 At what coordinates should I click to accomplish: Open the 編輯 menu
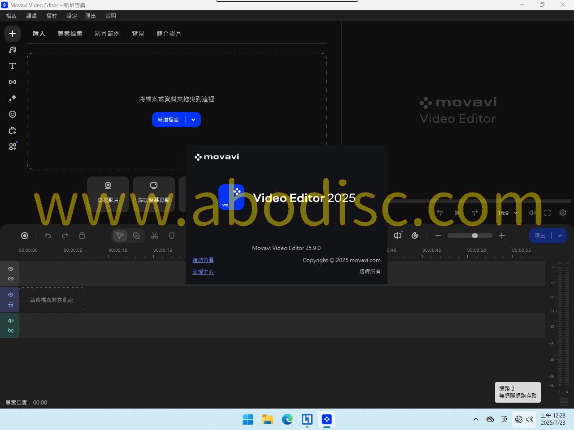[x=31, y=16]
